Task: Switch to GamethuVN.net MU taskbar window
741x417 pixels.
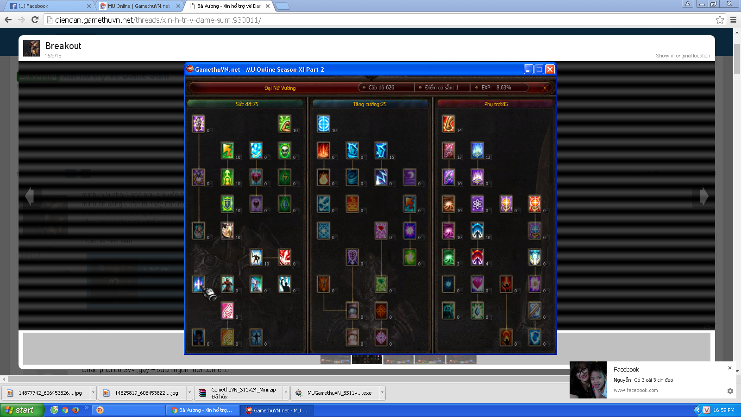Action: click(x=277, y=410)
